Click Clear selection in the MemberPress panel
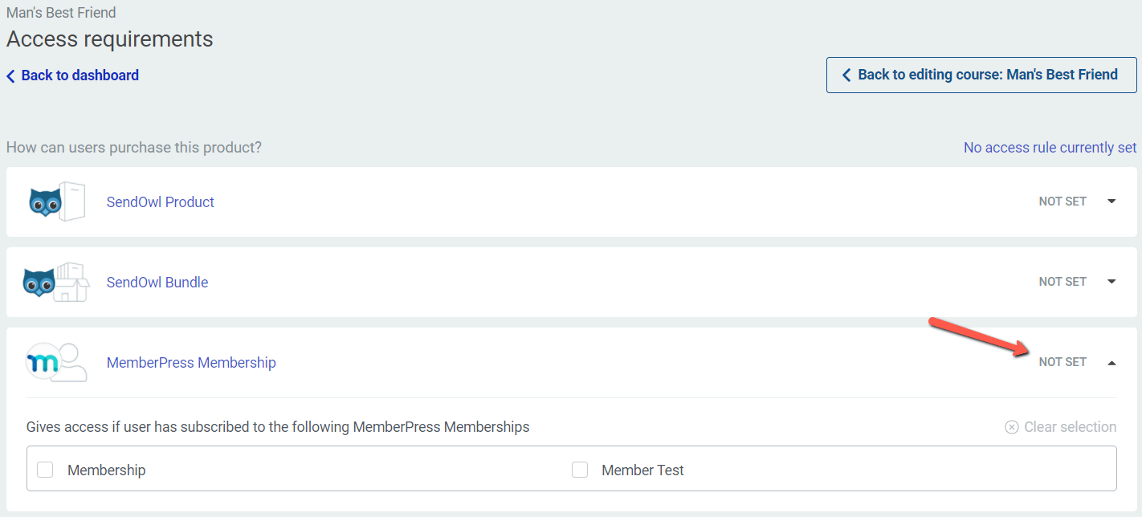The height and width of the screenshot is (517, 1142). tap(1069, 427)
